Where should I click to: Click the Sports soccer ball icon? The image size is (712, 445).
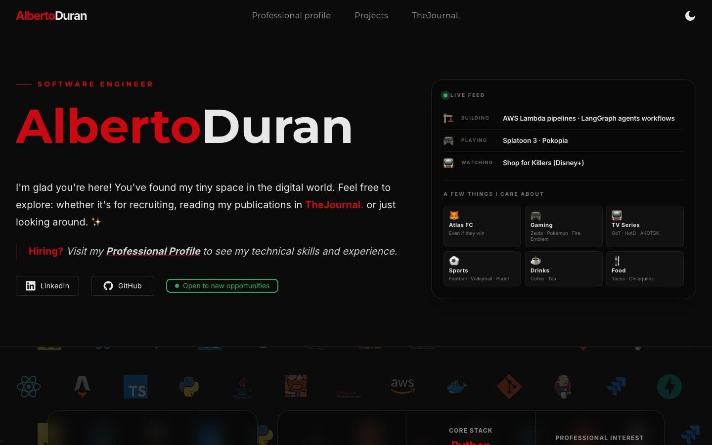point(454,261)
